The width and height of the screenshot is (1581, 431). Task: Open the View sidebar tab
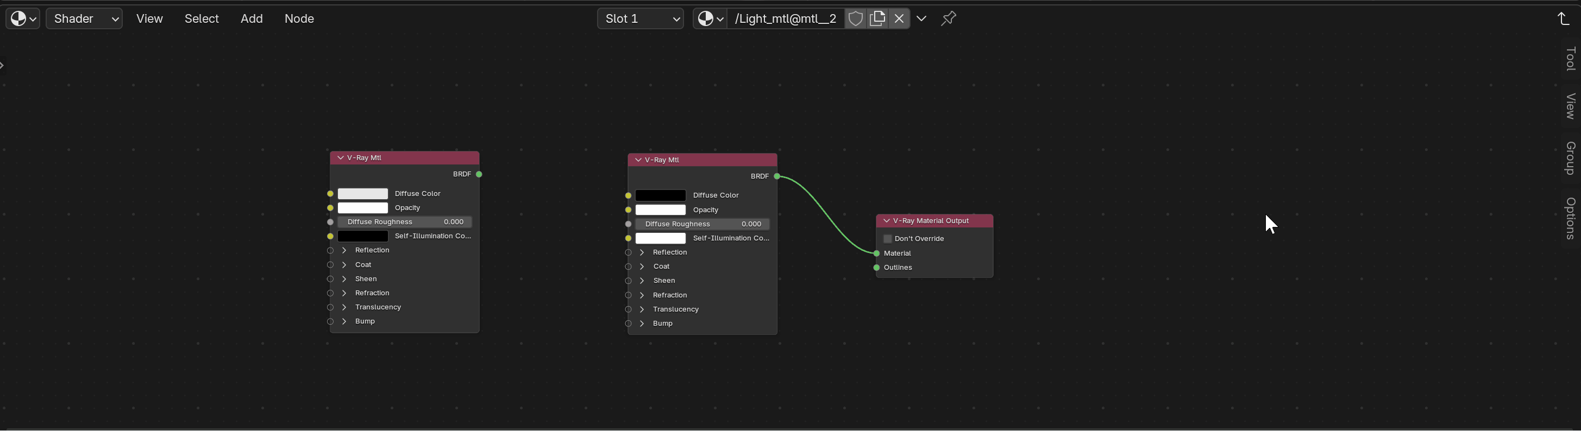point(1570,106)
